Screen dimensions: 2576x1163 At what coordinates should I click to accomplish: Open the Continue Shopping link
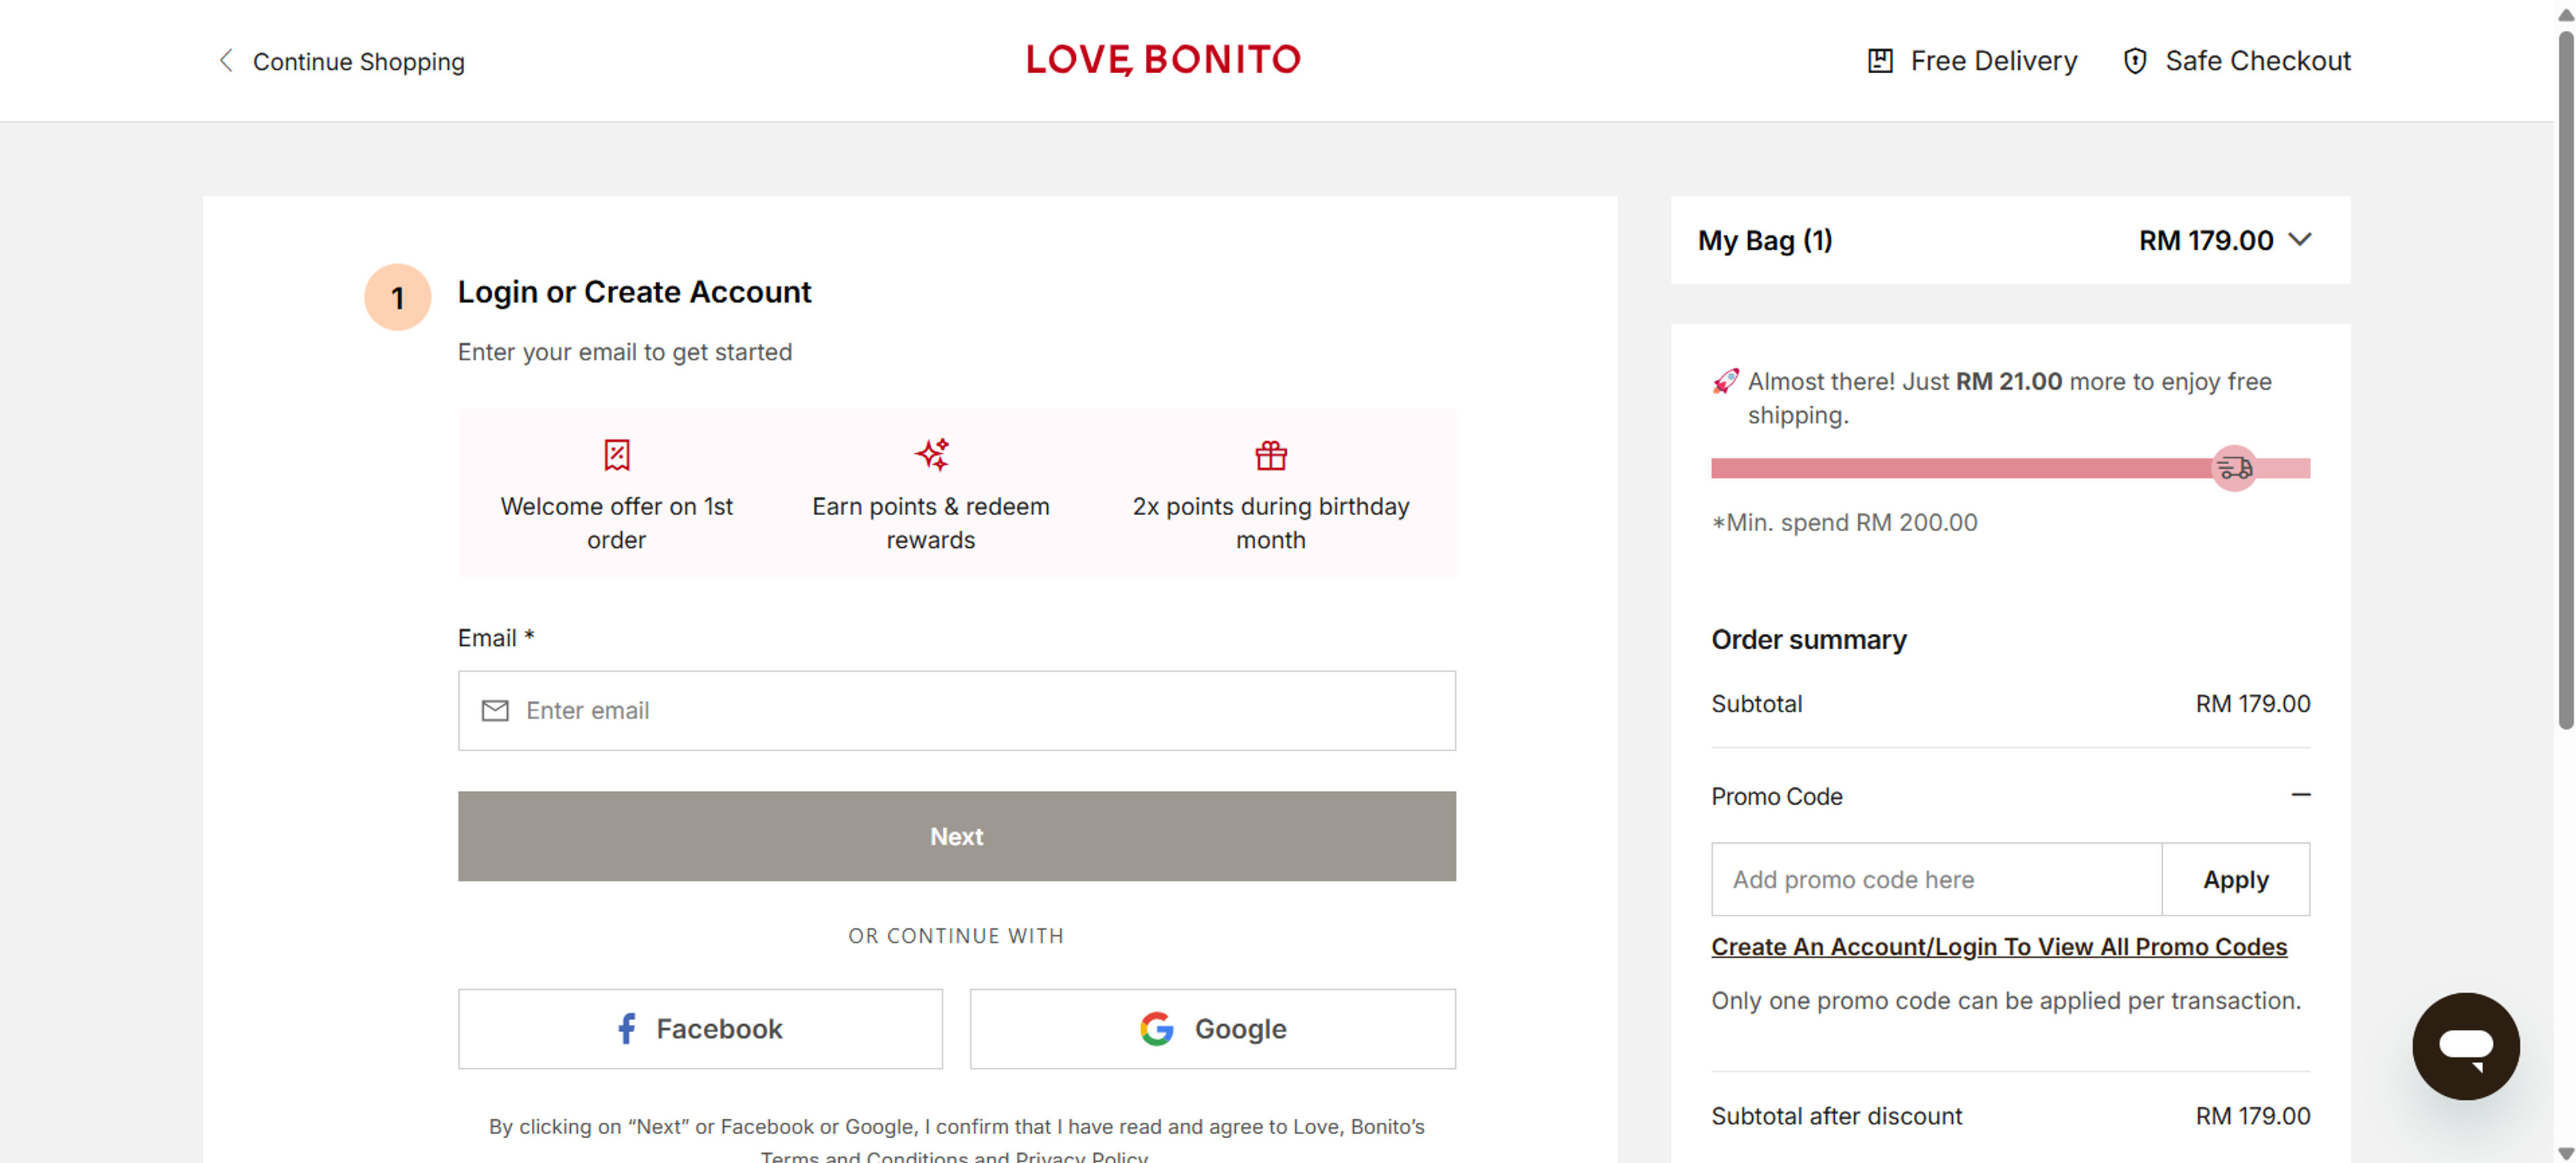(358, 62)
